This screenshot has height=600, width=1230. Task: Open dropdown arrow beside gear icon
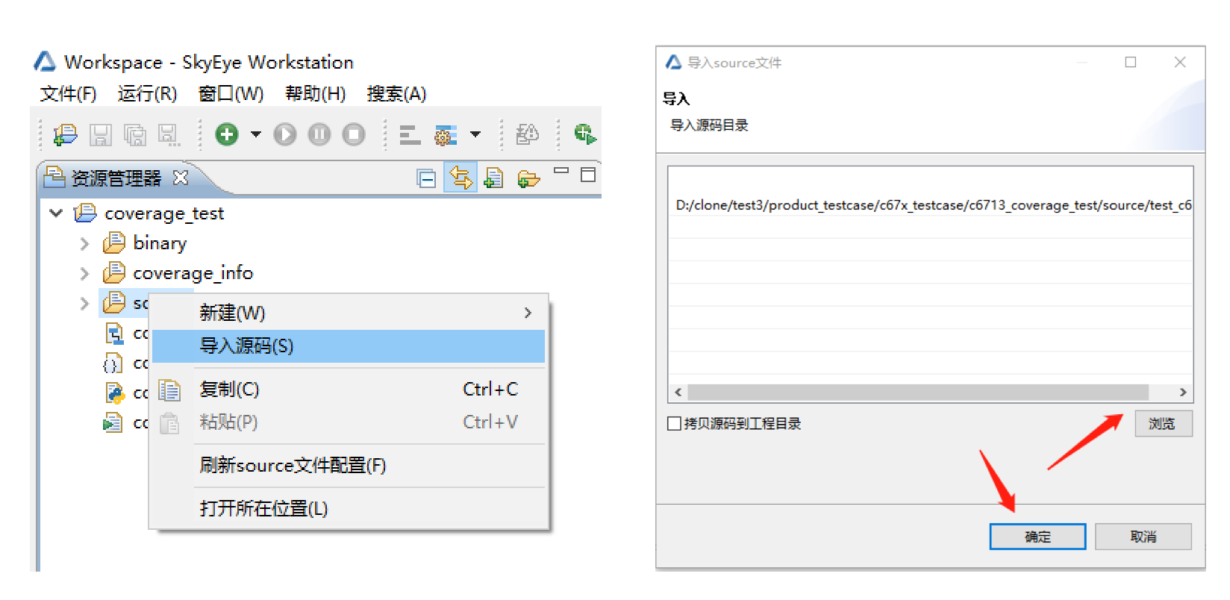click(x=475, y=134)
